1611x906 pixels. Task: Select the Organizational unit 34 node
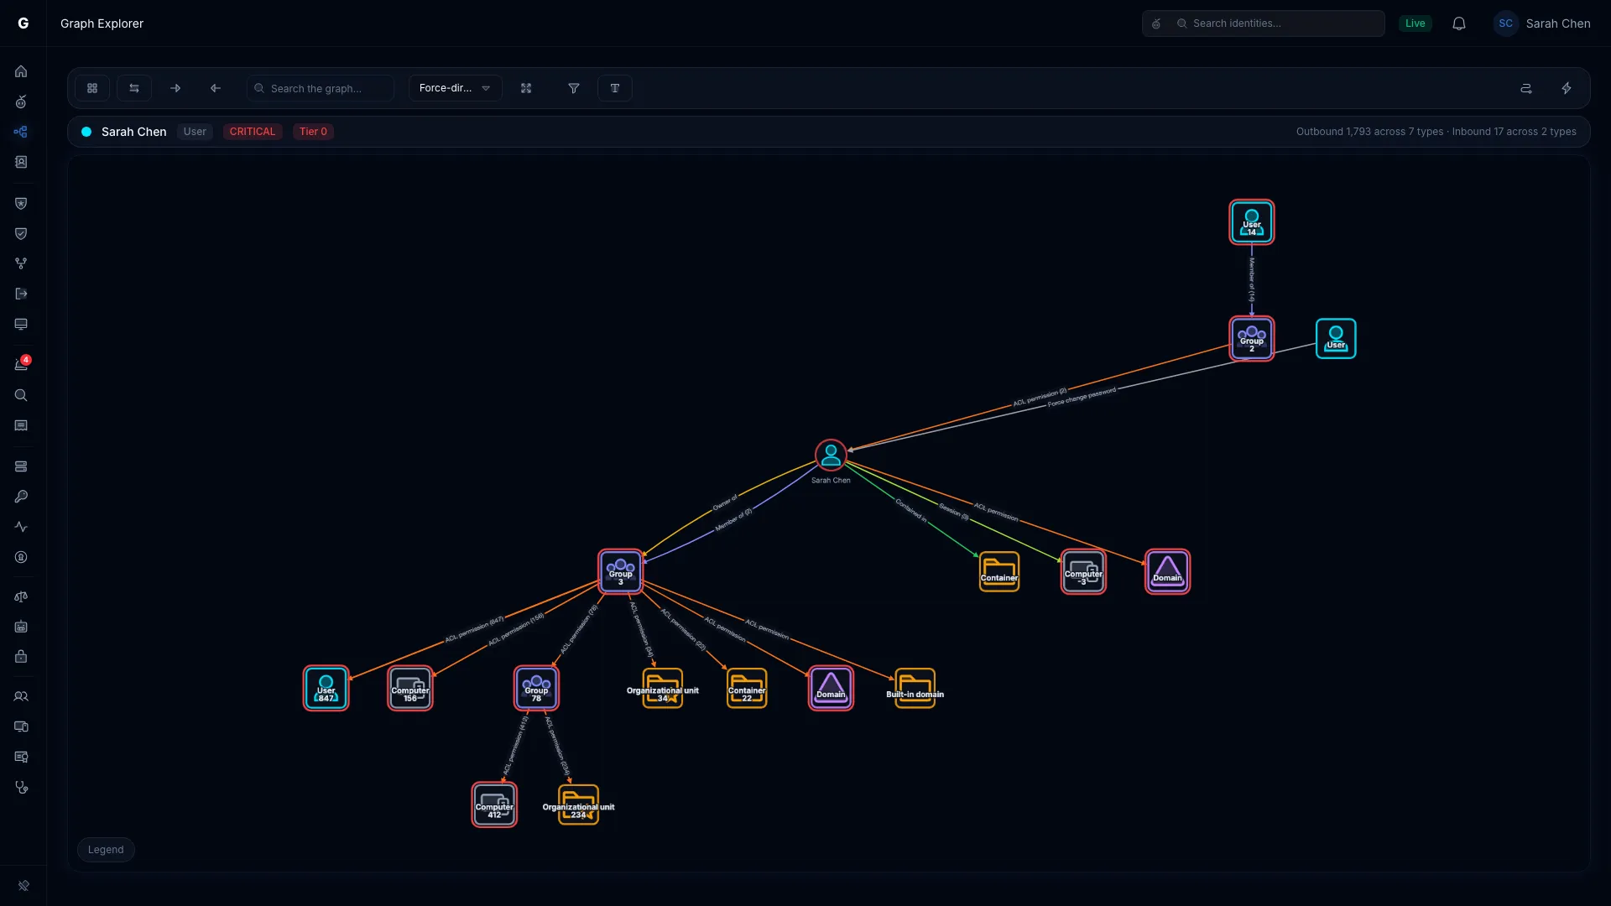tap(663, 689)
